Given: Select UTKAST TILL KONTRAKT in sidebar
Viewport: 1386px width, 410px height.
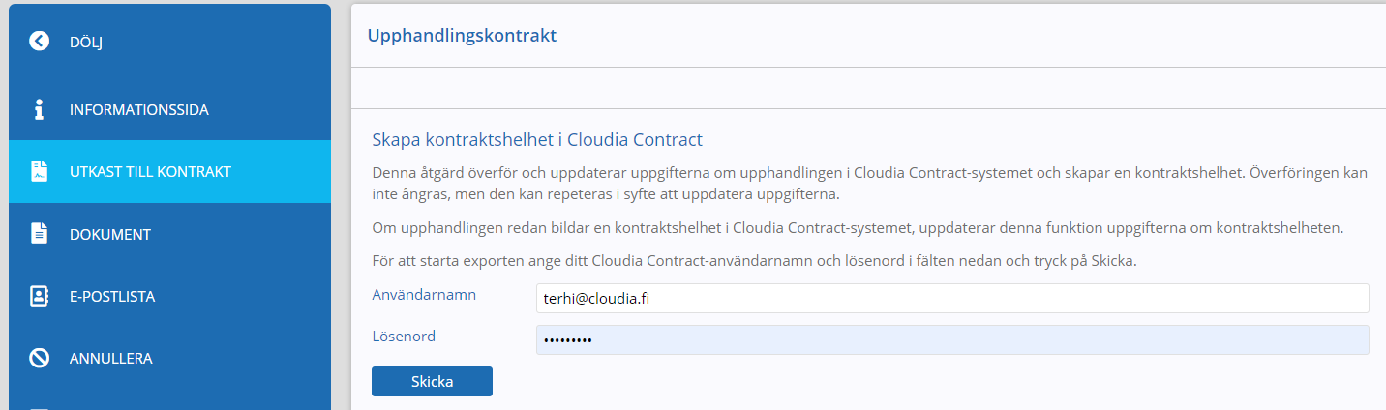Looking at the screenshot, I should pos(169,172).
